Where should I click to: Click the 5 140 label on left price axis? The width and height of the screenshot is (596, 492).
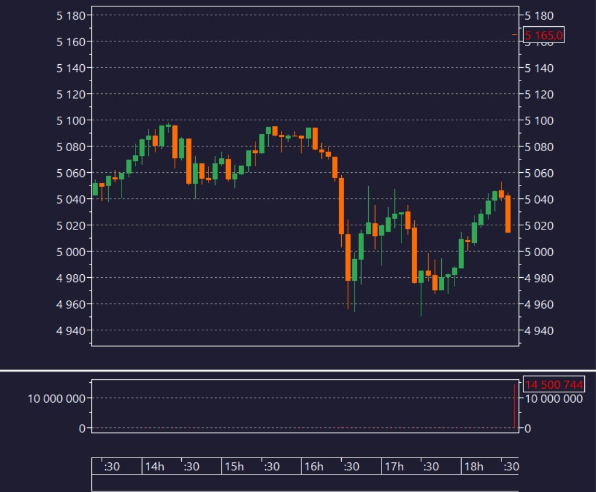[x=71, y=68]
